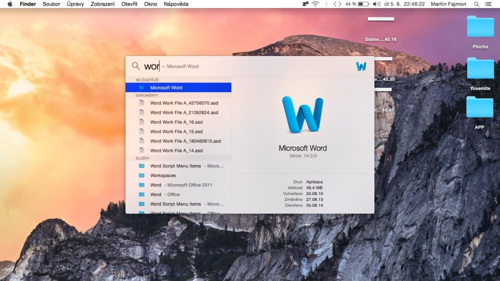Open the volume control icon

[x=376, y=4]
